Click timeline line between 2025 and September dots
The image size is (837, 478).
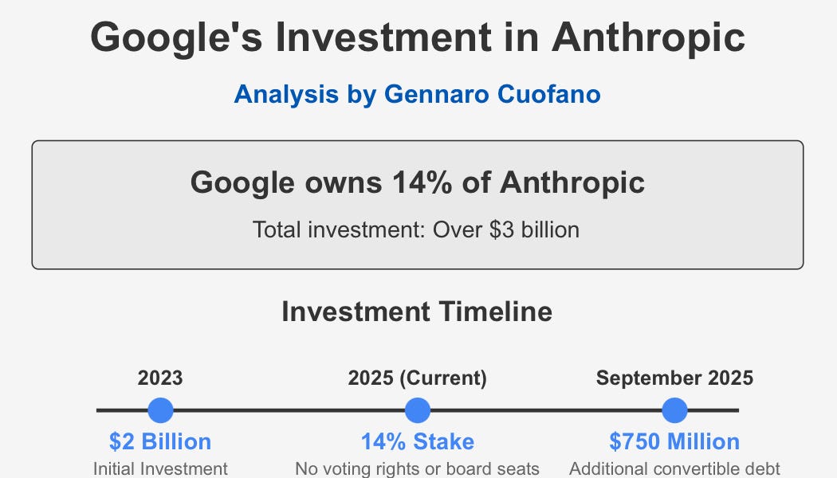tap(546, 410)
